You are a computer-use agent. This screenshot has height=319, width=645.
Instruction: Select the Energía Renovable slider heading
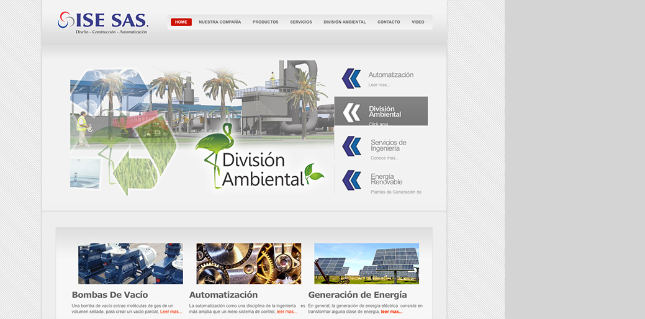click(x=386, y=179)
